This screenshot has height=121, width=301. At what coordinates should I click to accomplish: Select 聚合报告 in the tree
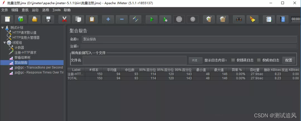point(21,63)
